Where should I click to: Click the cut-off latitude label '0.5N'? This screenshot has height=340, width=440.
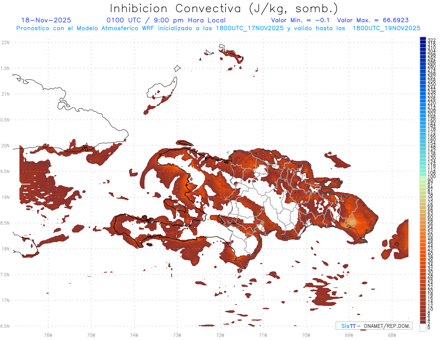pyautogui.click(x=5, y=120)
